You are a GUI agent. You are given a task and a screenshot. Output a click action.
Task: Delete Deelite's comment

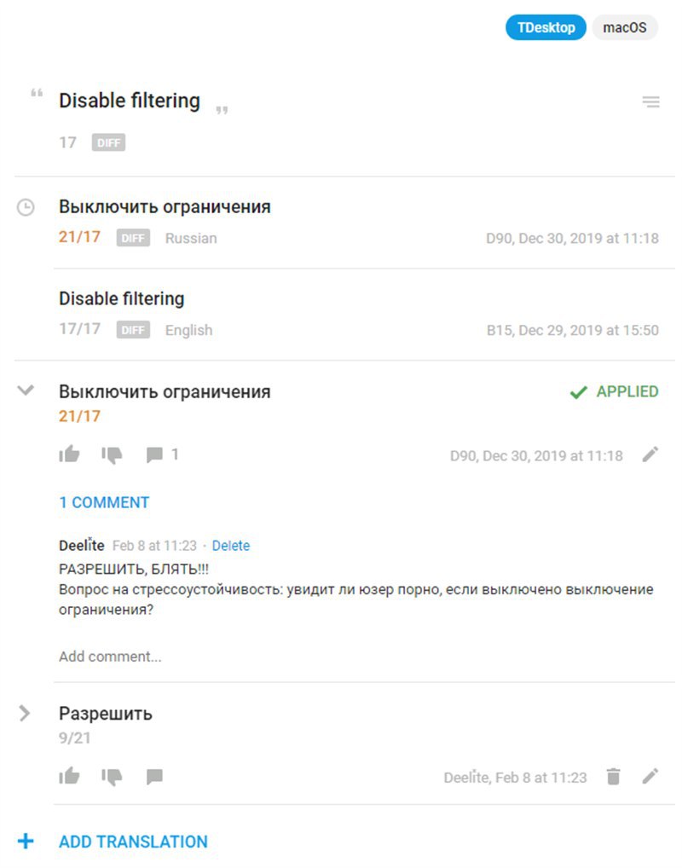pos(231,545)
